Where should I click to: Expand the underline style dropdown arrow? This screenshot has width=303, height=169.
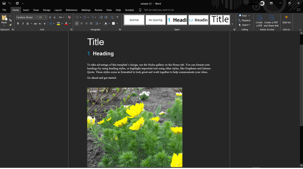click(31, 24)
